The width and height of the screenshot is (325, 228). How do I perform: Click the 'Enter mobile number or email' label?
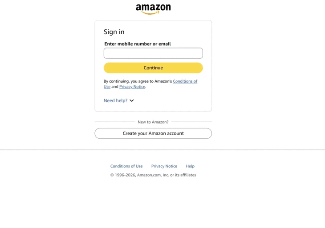click(138, 44)
